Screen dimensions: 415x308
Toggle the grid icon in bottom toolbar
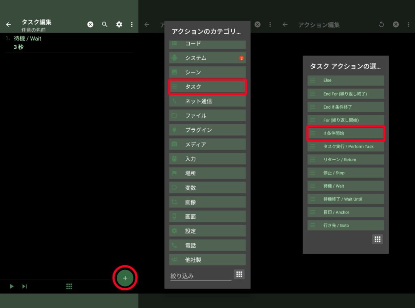(x=69, y=287)
